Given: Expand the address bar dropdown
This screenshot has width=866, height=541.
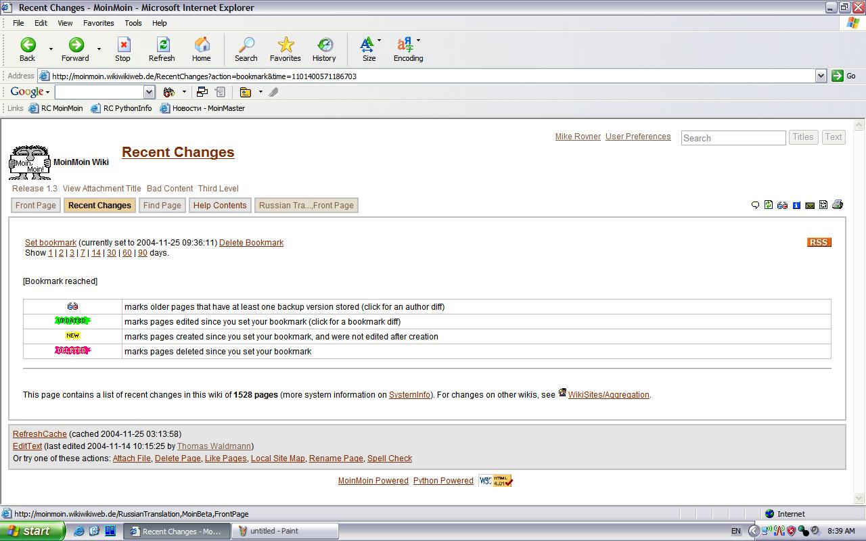Looking at the screenshot, I should pos(821,76).
